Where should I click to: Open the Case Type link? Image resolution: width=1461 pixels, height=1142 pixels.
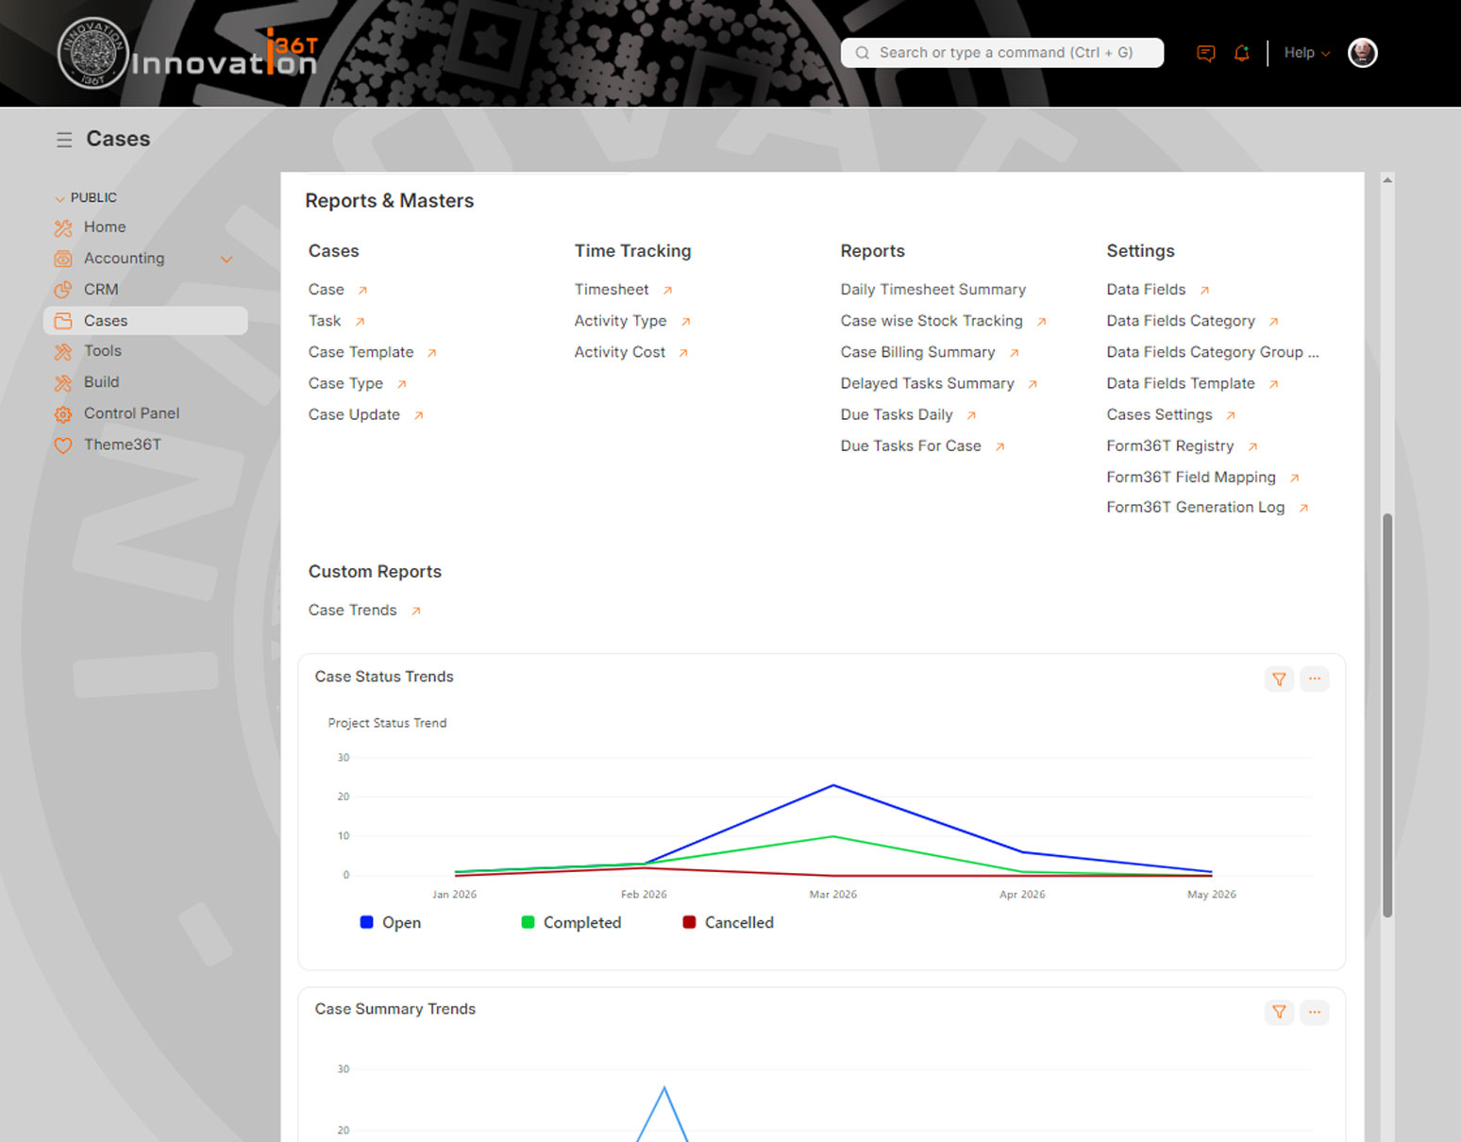point(345,383)
